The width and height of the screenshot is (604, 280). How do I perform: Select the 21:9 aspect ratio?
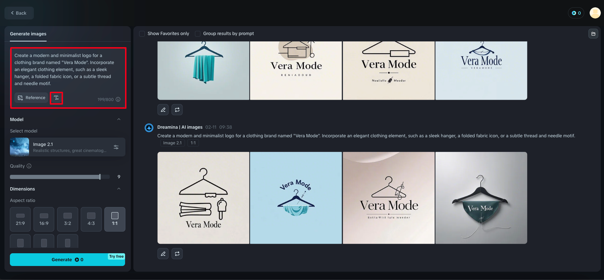point(20,219)
